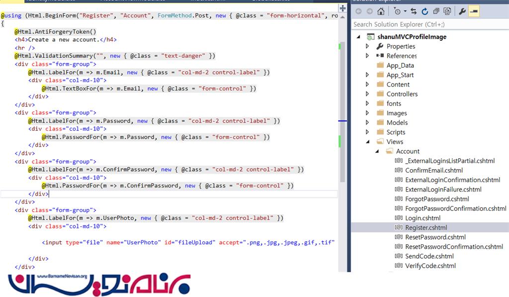Expand the Models folder
The image size is (509, 297).
point(367,122)
